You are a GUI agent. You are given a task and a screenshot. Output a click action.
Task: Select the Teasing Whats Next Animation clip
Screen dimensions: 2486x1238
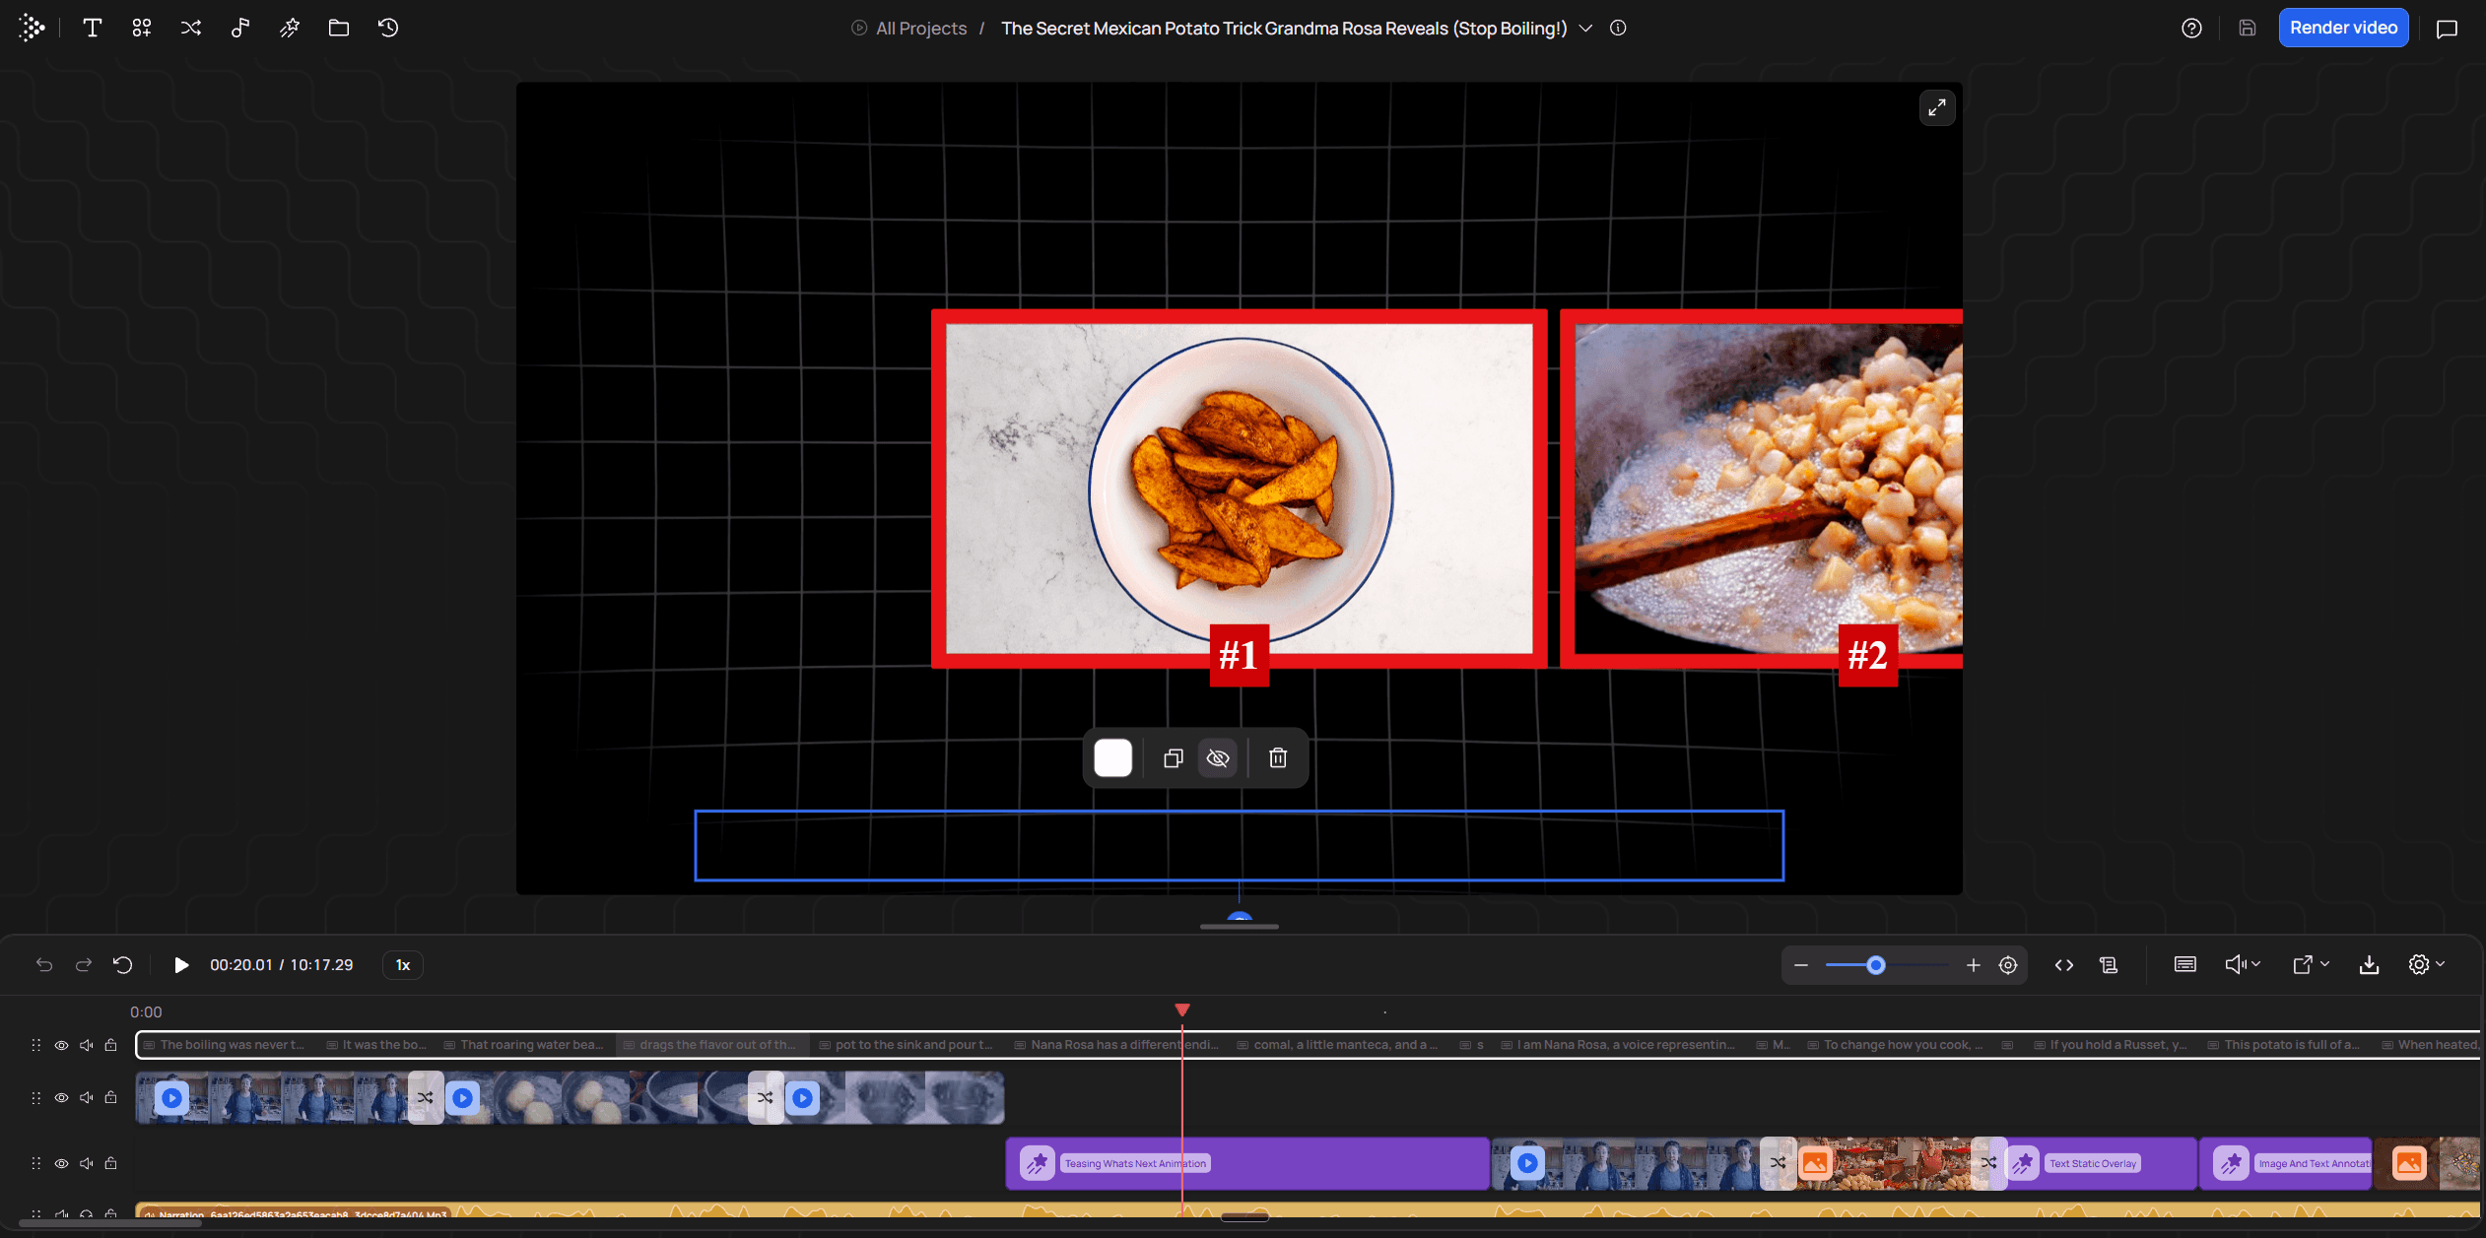pos(1247,1163)
